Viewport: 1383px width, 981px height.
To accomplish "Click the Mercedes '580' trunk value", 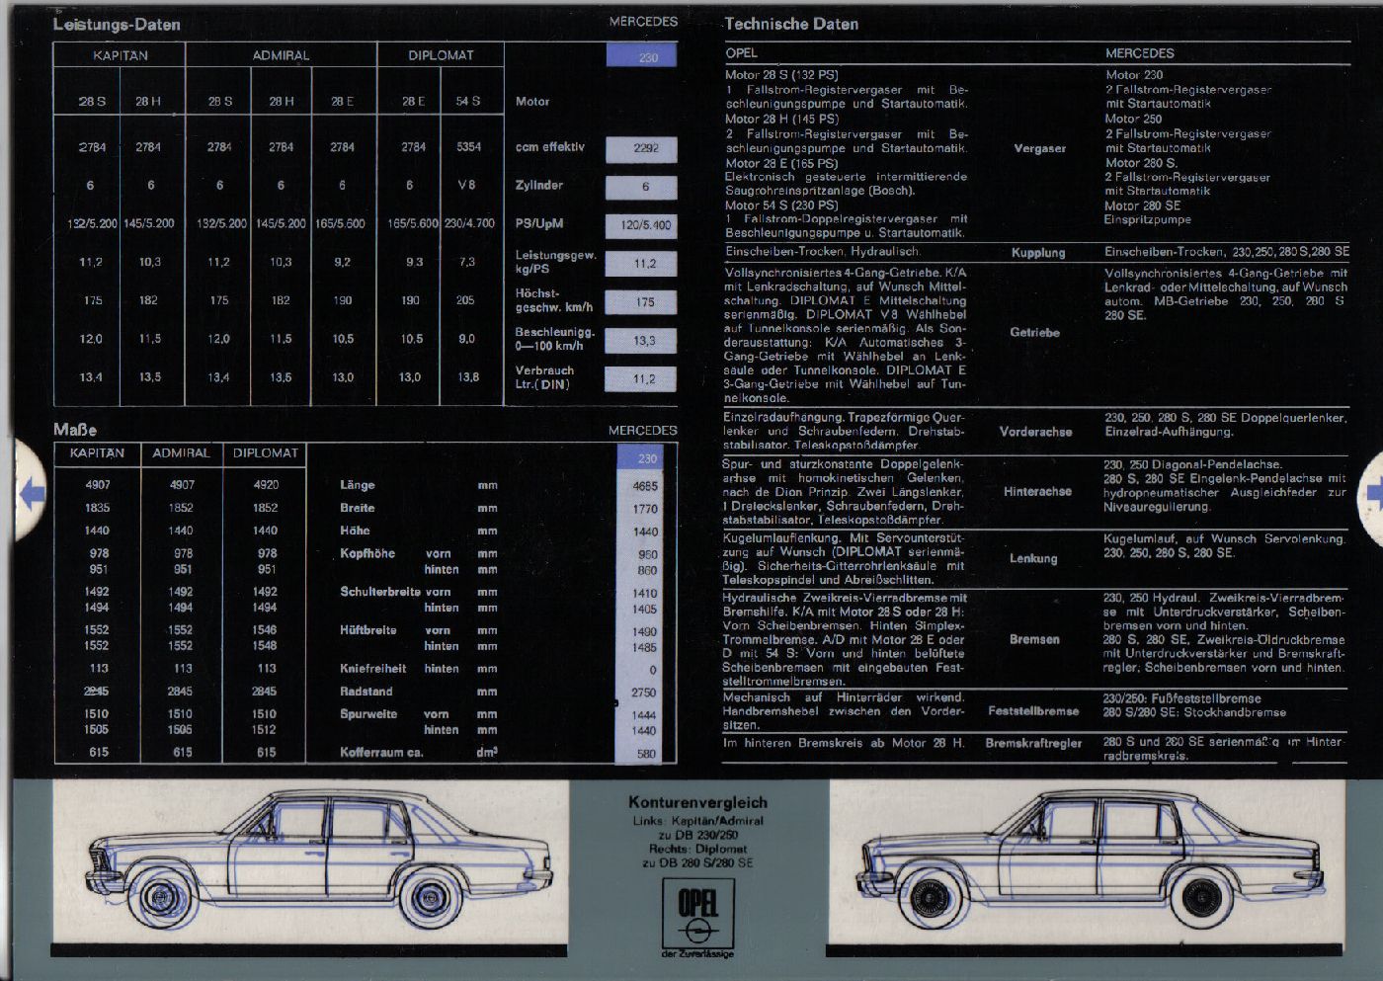I will click(646, 754).
